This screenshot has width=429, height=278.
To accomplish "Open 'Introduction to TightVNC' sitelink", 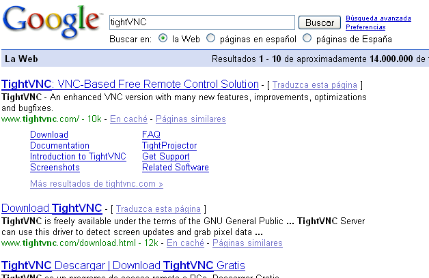I will click(x=78, y=156).
